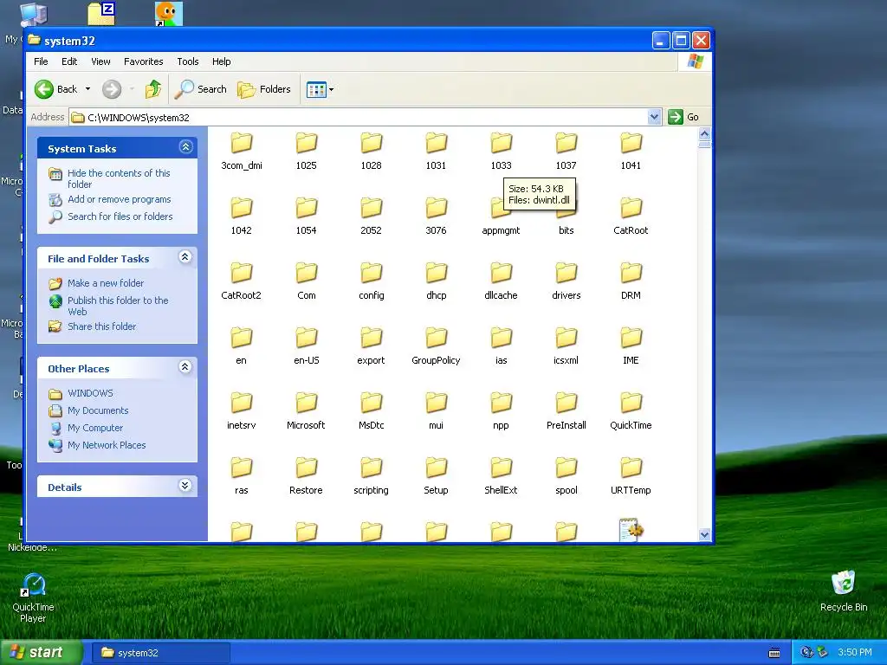Select the drivers folder icon

point(567,273)
